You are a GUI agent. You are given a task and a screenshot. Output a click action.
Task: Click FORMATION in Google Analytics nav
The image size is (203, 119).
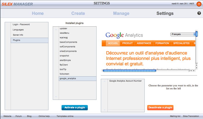click(x=162, y=43)
